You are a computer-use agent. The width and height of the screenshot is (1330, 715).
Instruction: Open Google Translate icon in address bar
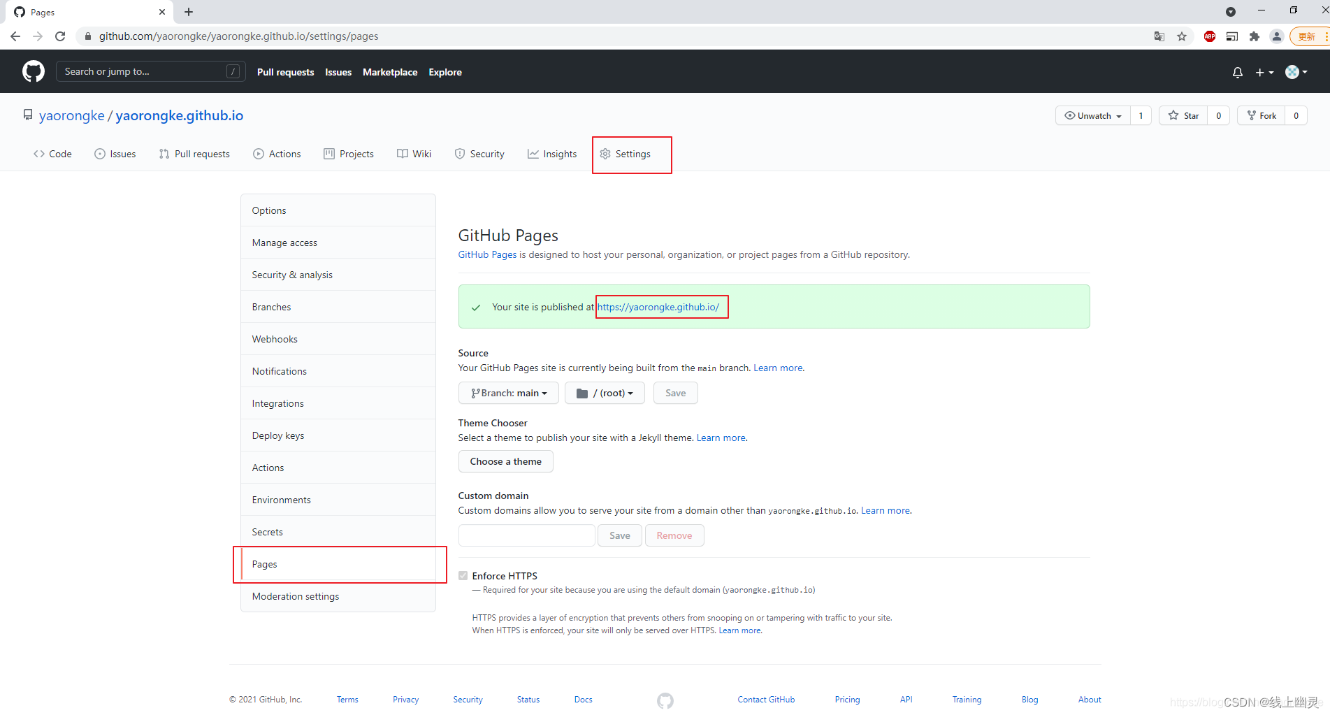click(x=1159, y=36)
